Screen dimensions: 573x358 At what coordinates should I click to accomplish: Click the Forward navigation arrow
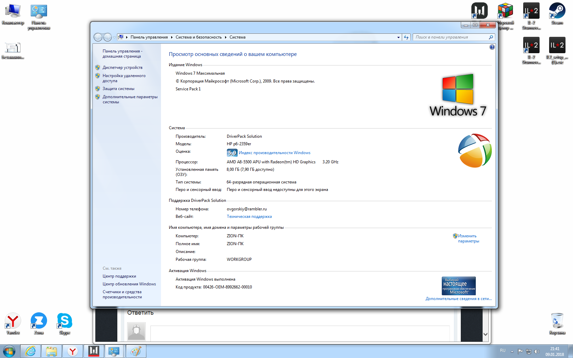point(107,37)
